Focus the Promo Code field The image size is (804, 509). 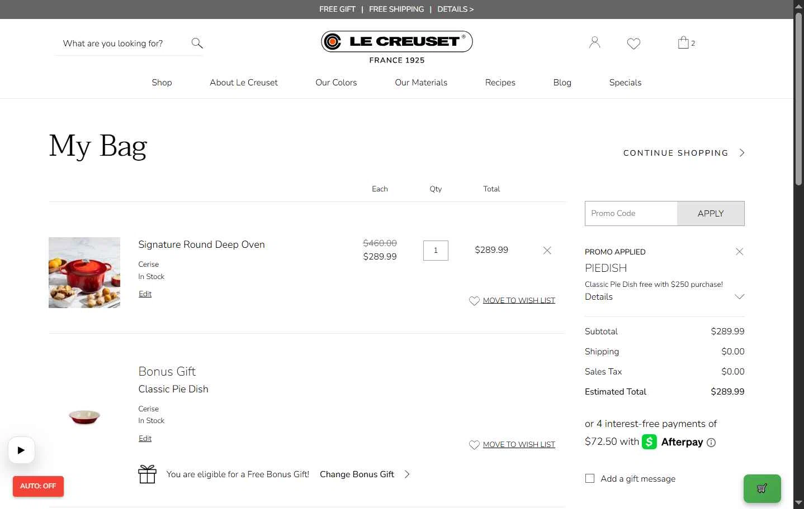(x=631, y=213)
